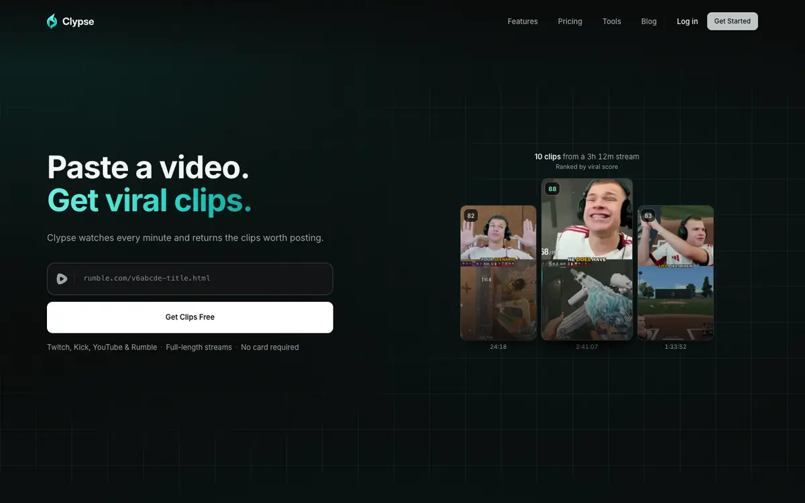This screenshot has width=805, height=503.
Task: Click the Get Started button
Action: tap(733, 21)
